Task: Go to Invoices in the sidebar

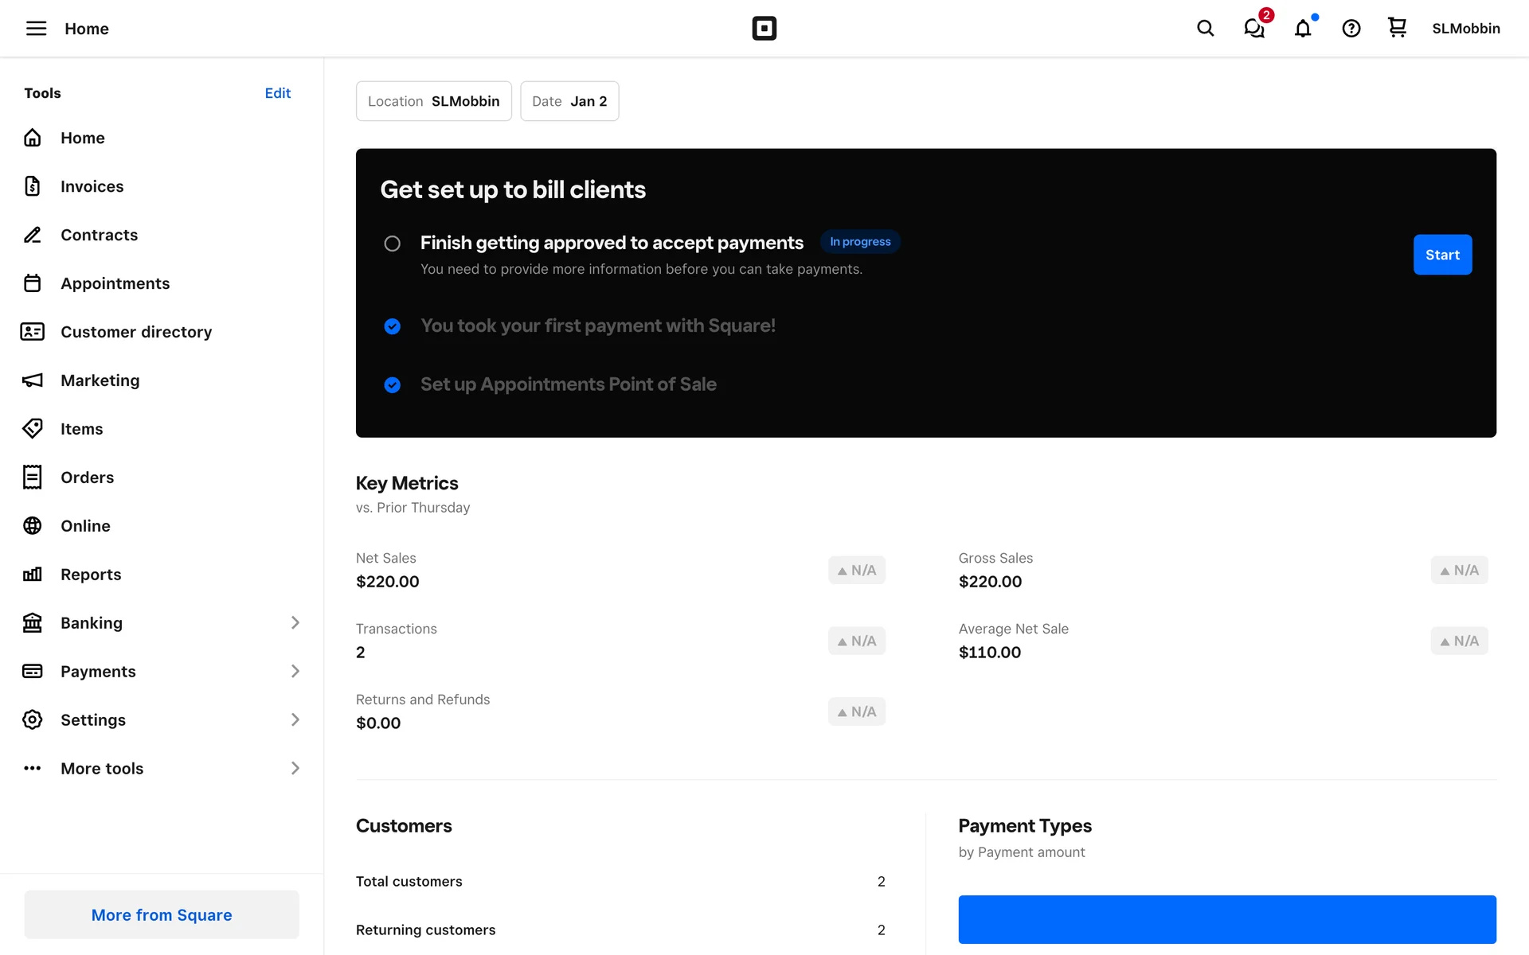Action: click(92, 186)
